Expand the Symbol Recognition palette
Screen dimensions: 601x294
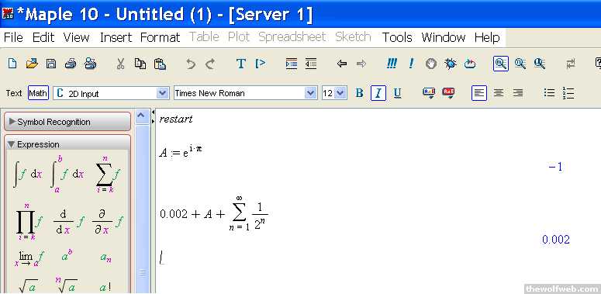67,122
